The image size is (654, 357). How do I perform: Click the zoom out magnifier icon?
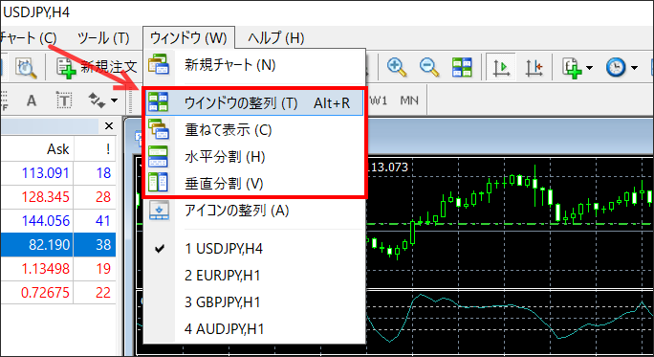click(x=429, y=67)
